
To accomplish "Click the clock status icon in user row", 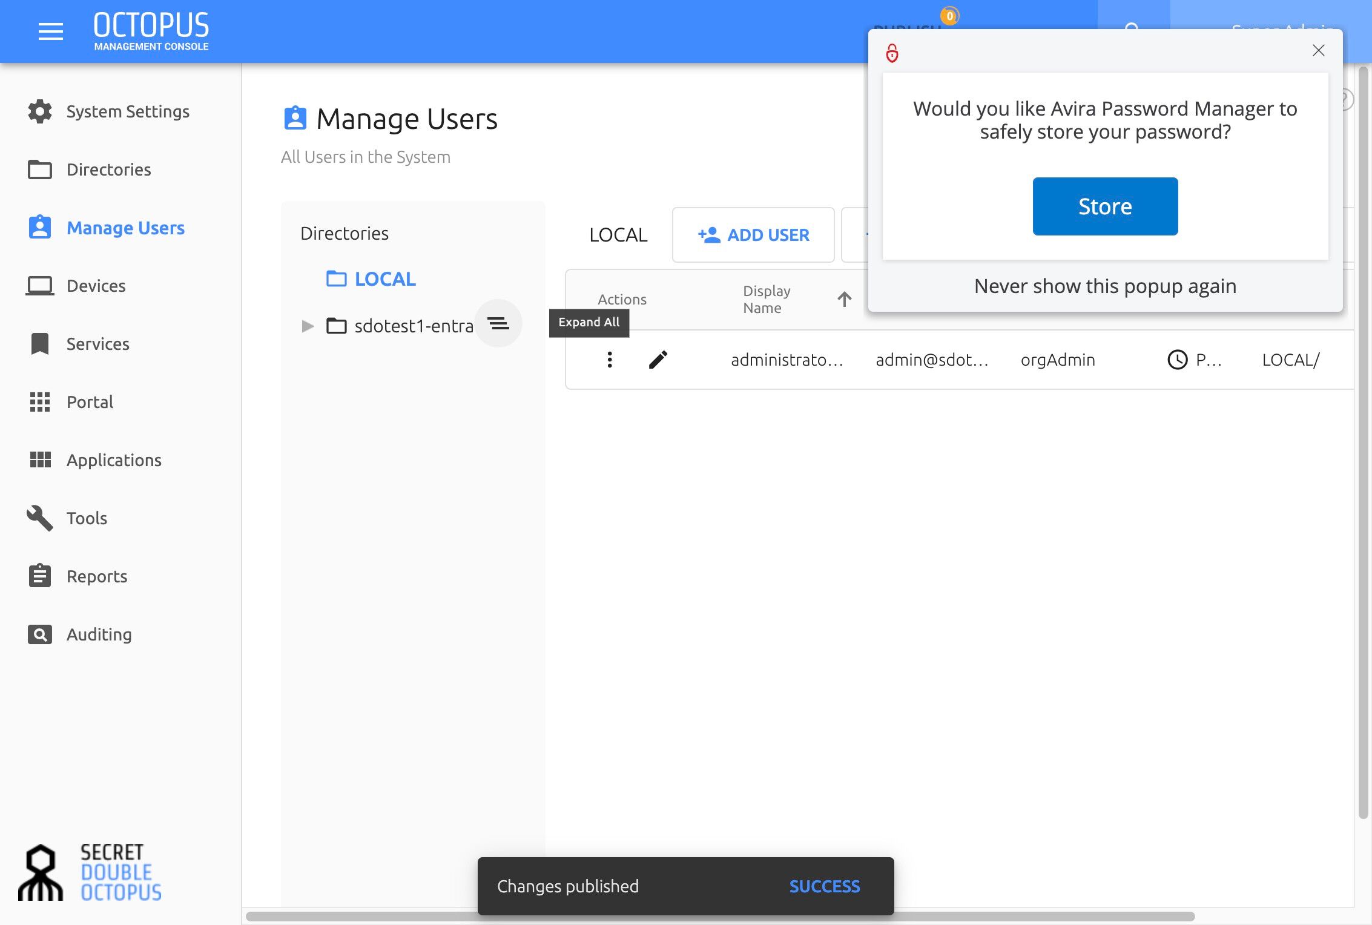I will (x=1177, y=360).
